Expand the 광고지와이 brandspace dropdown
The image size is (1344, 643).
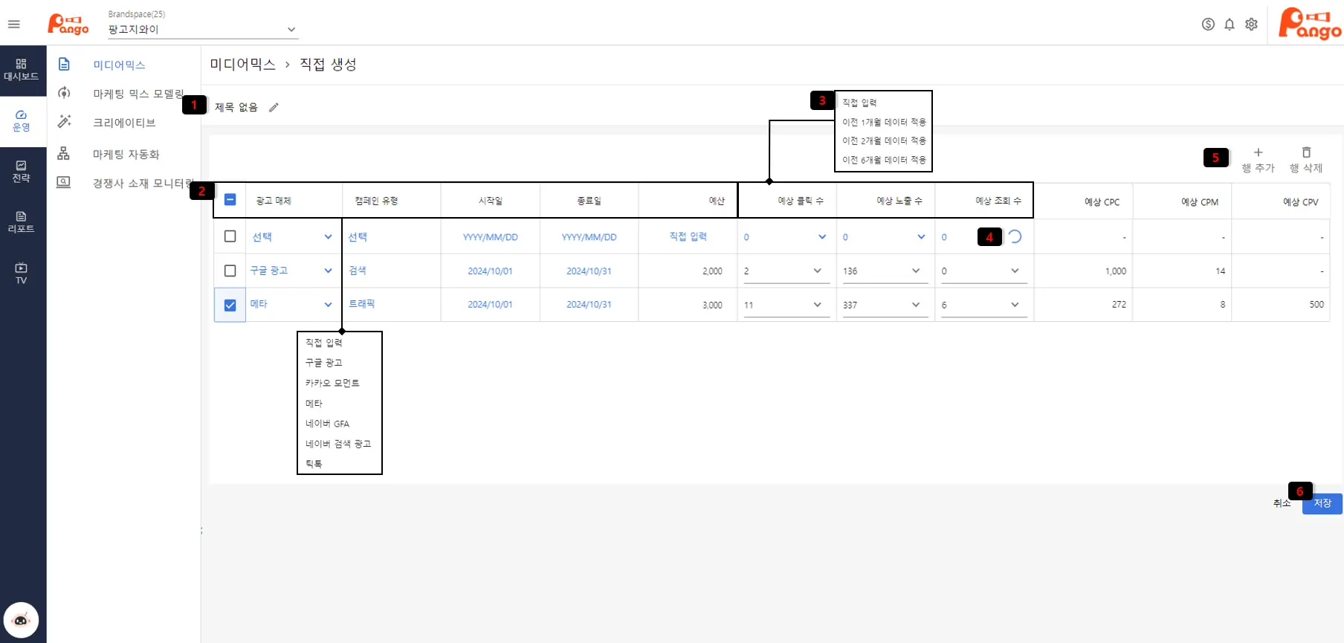tap(291, 30)
